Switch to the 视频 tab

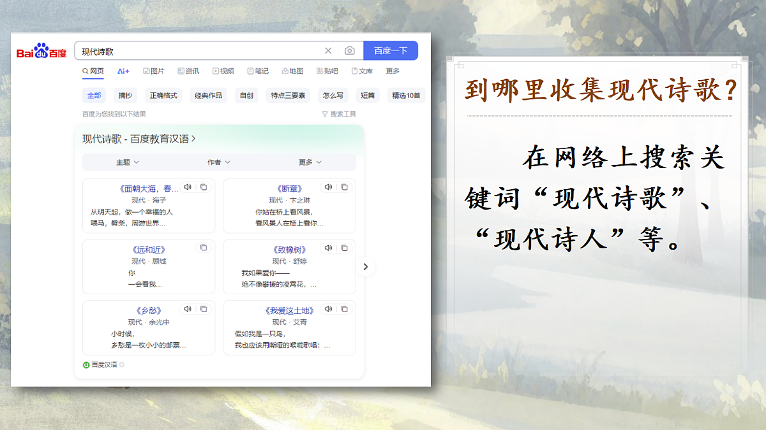point(223,71)
